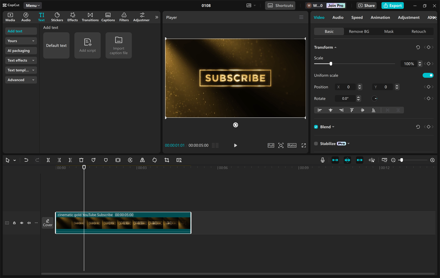Disable the Uniform scale toggle
The height and width of the screenshot is (278, 440).
(x=428, y=75)
